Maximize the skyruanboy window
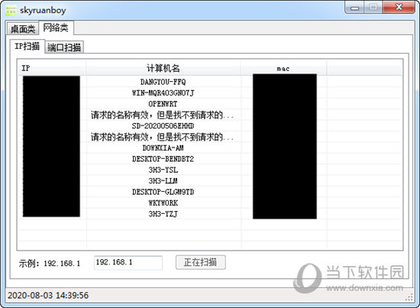The image size is (420, 308). point(373,7)
